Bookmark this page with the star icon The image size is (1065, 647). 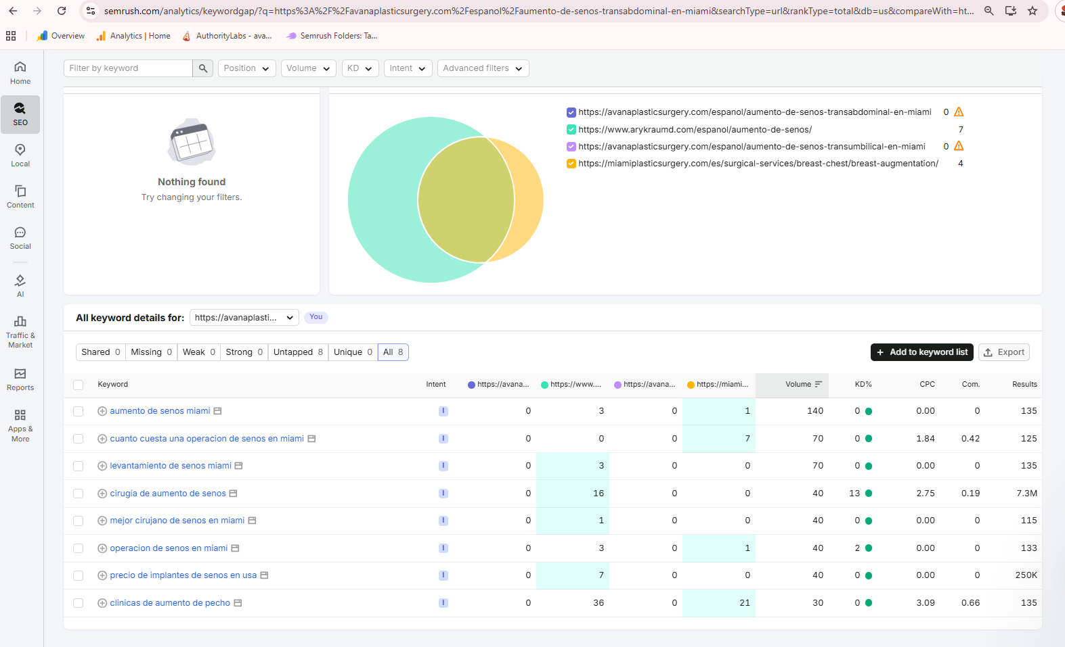(x=1033, y=11)
